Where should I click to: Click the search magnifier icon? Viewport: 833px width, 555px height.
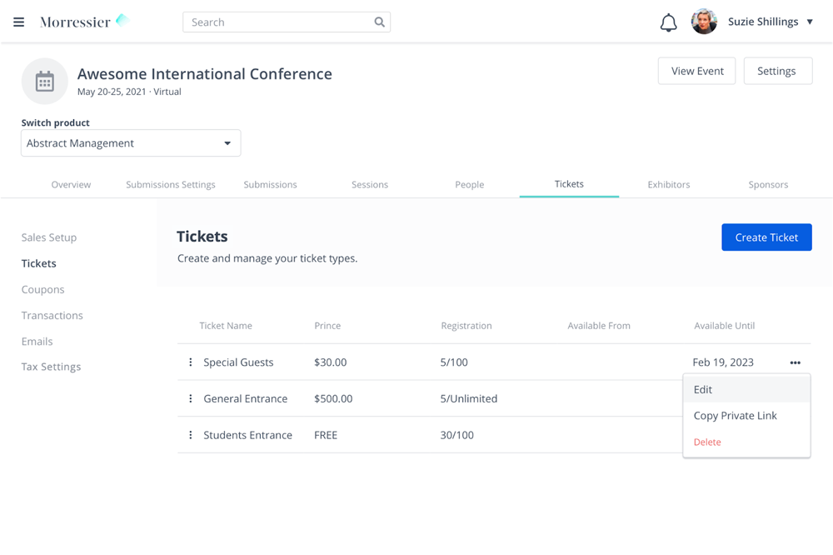379,22
